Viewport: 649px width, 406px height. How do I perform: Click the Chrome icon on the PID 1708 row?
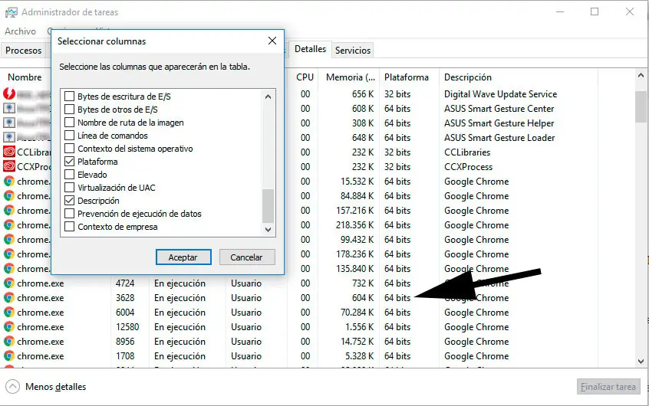point(9,355)
